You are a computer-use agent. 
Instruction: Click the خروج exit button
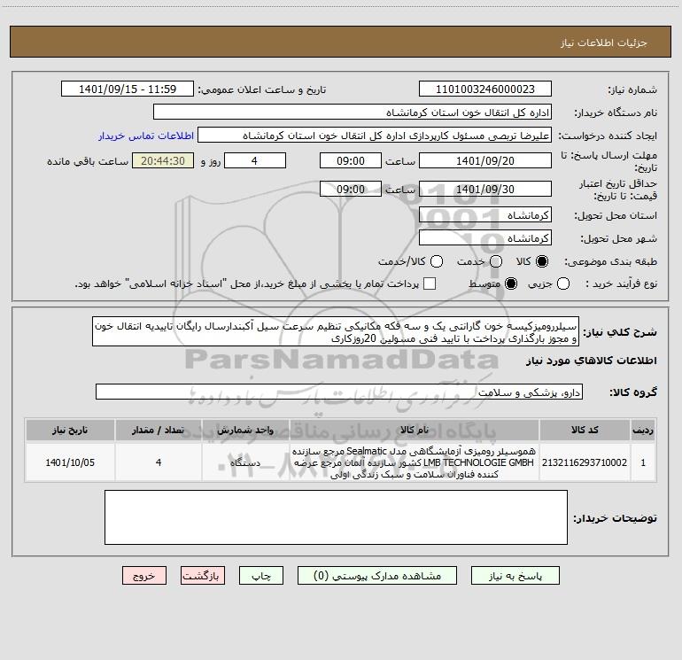144,576
